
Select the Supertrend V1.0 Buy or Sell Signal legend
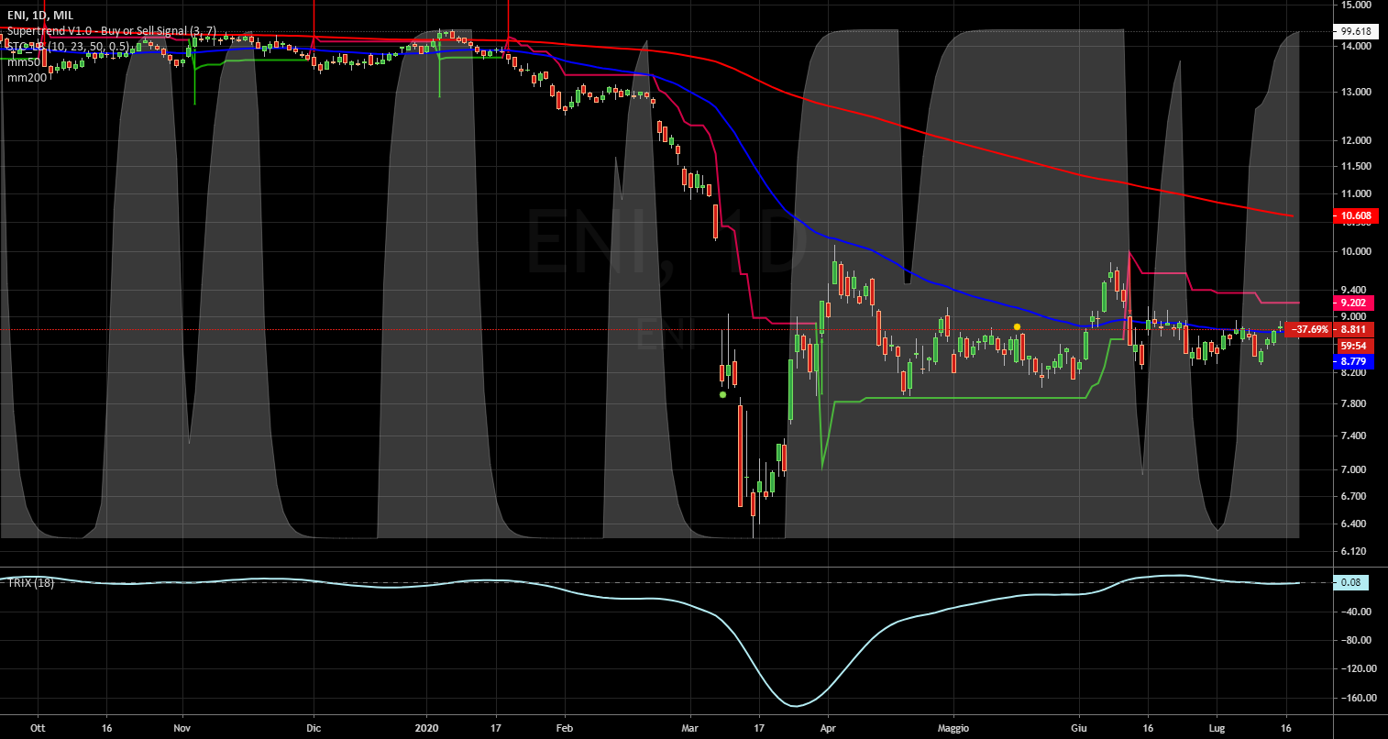point(112,30)
